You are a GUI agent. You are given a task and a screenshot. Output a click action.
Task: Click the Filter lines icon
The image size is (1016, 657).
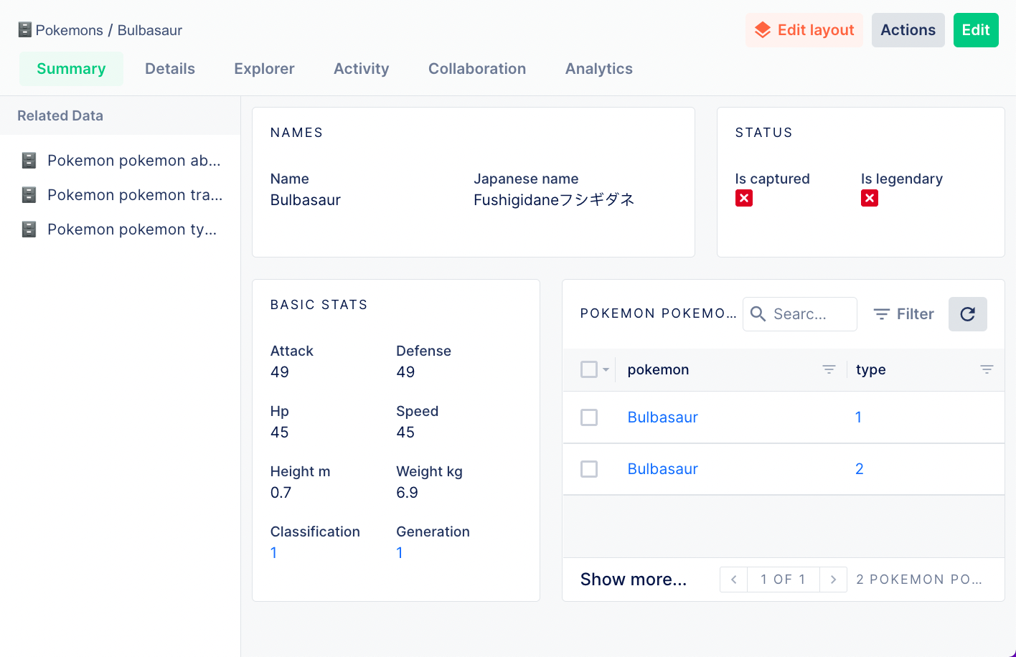tap(882, 314)
